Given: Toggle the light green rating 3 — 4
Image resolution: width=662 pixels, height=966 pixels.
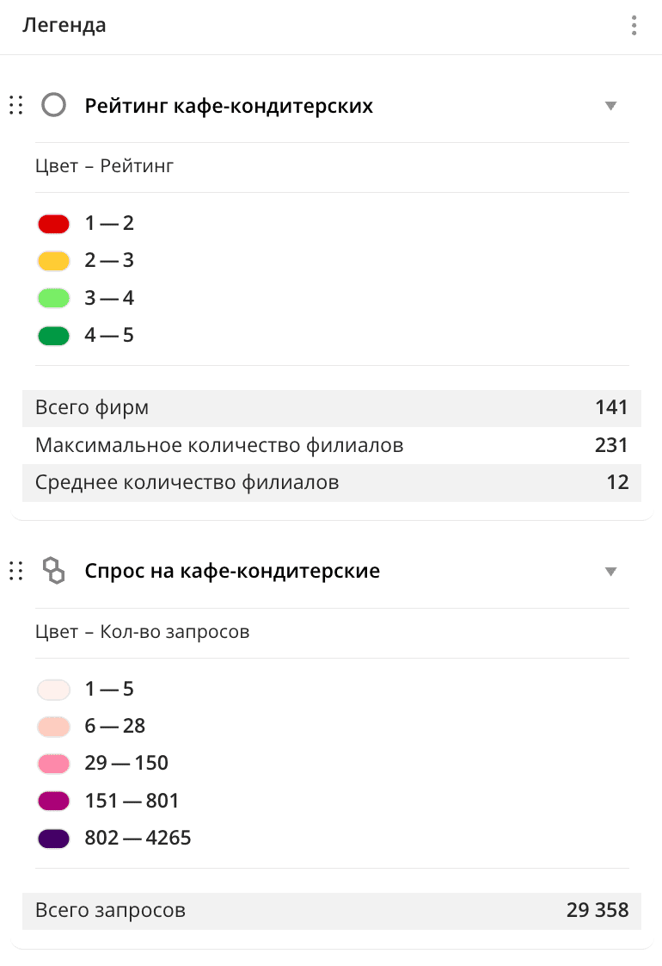Looking at the screenshot, I should 53,297.
